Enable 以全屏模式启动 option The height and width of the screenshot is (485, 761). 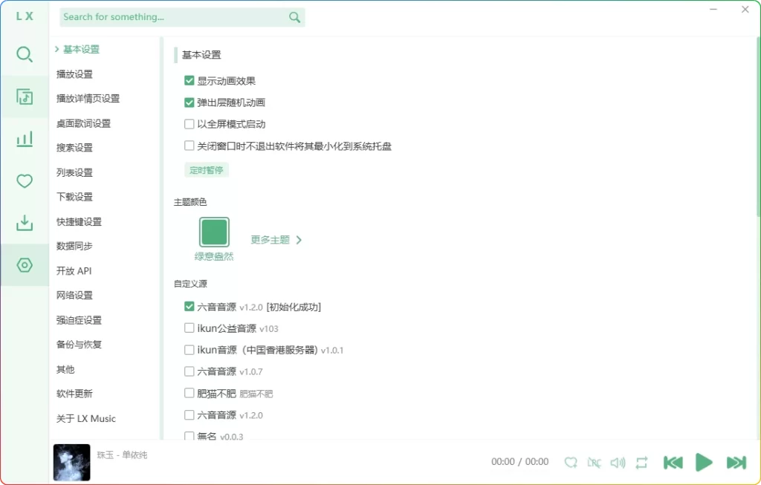[190, 123]
